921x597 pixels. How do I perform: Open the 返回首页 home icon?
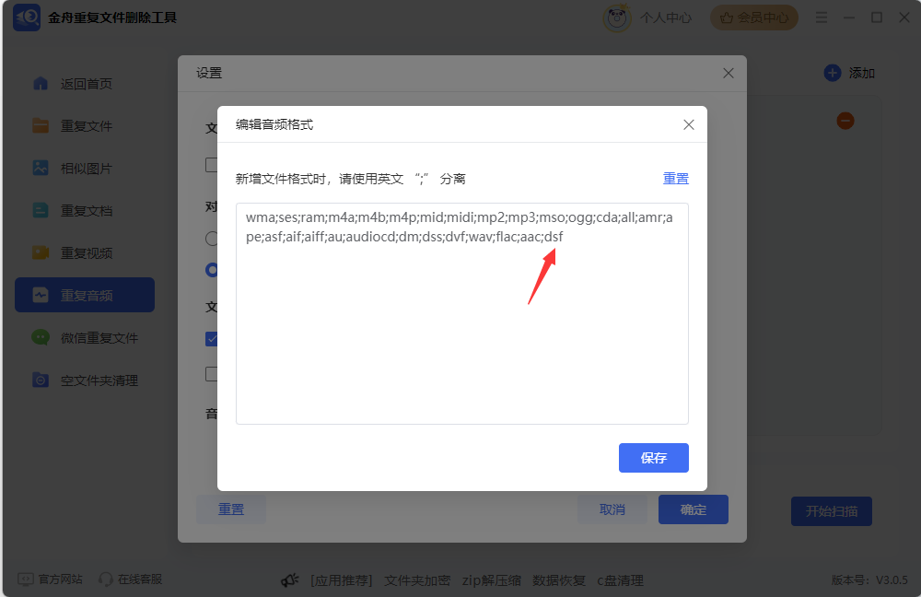(x=41, y=84)
